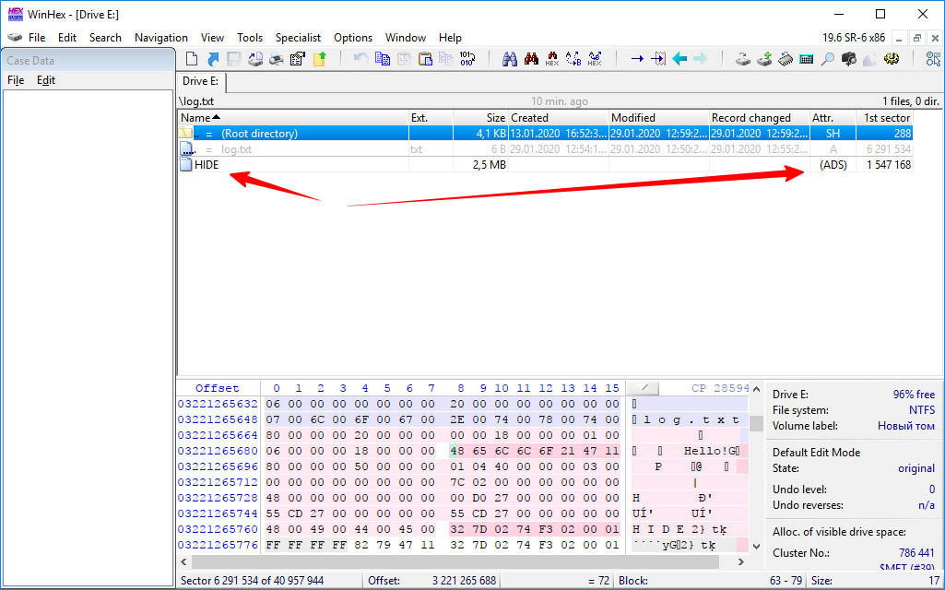This screenshot has height=590, width=945.
Task: Click the camera Take Snapshot icon
Action: click(849, 58)
